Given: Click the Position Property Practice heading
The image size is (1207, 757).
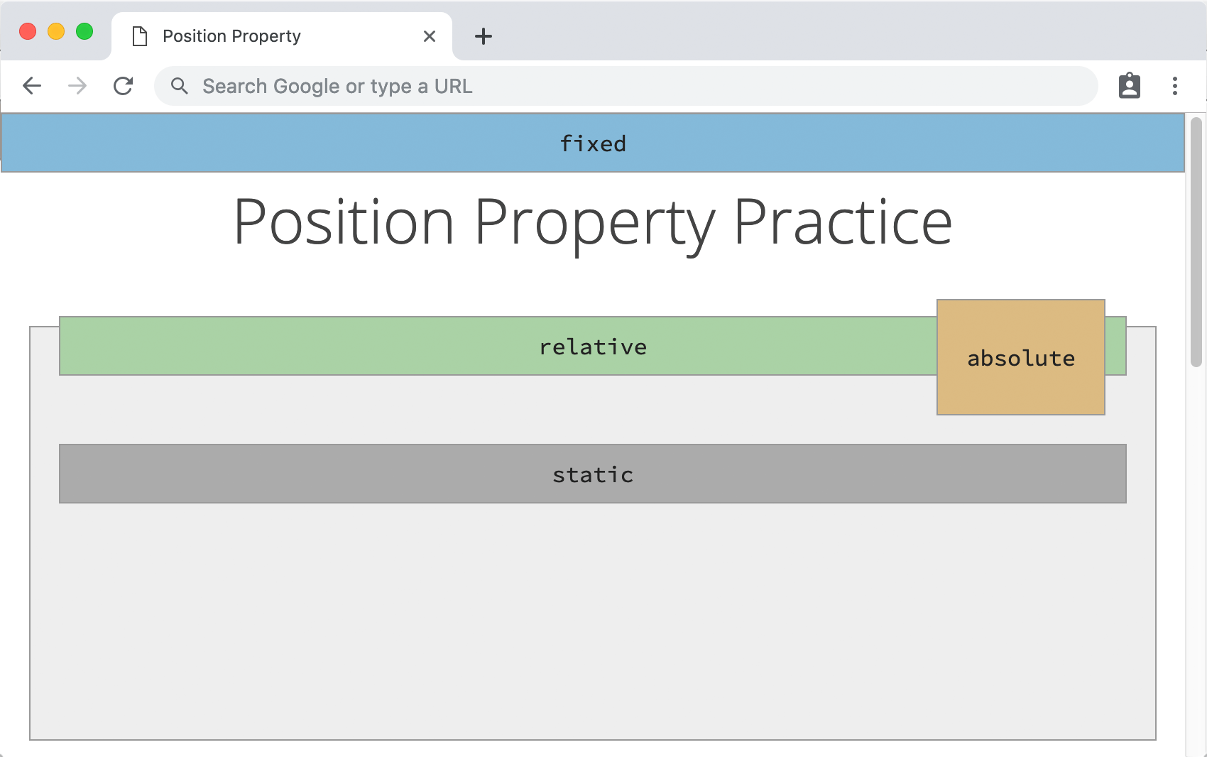Looking at the screenshot, I should [x=593, y=221].
